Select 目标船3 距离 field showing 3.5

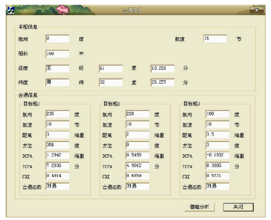217,135
